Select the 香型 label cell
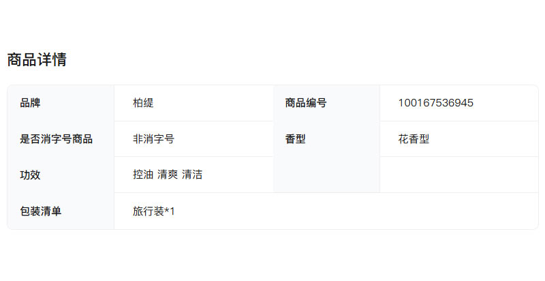This screenshot has width=545, height=281. coord(295,139)
